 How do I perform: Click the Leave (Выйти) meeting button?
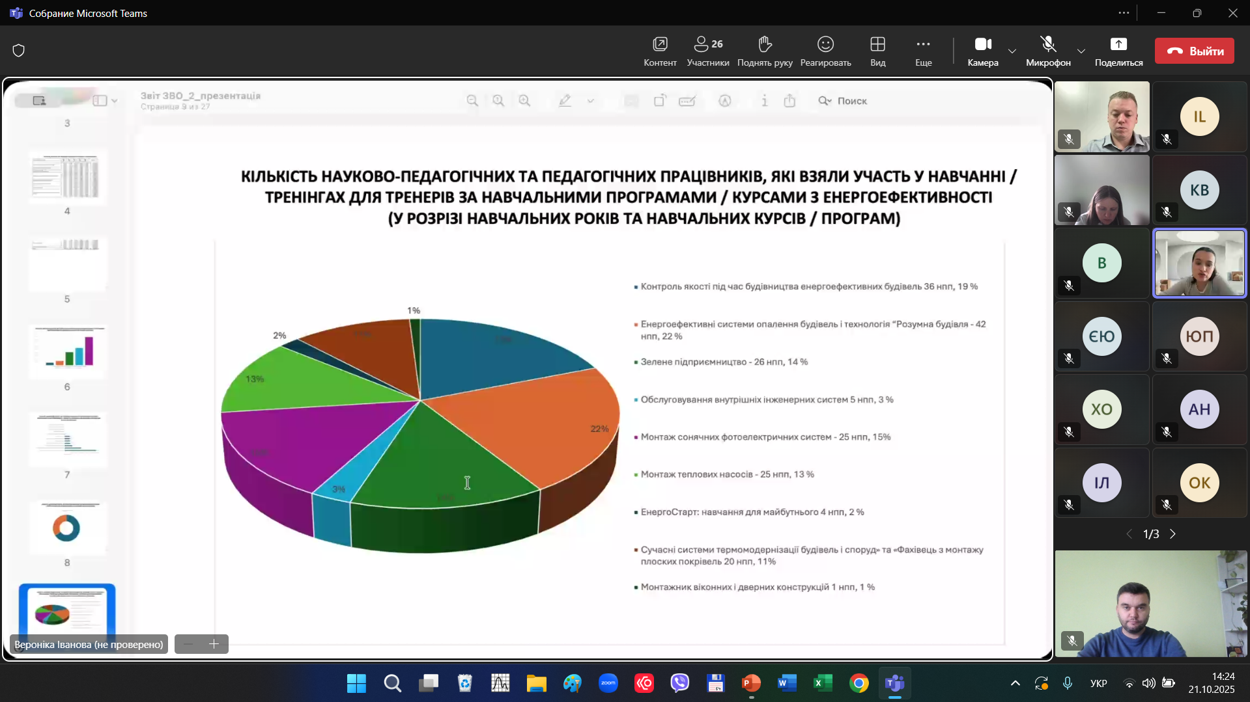(x=1194, y=51)
